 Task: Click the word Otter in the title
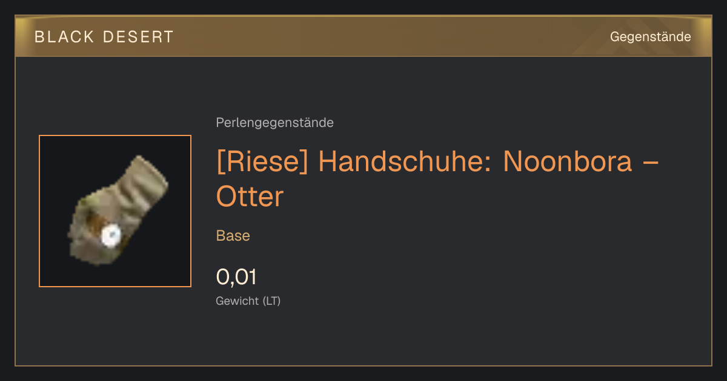250,197
